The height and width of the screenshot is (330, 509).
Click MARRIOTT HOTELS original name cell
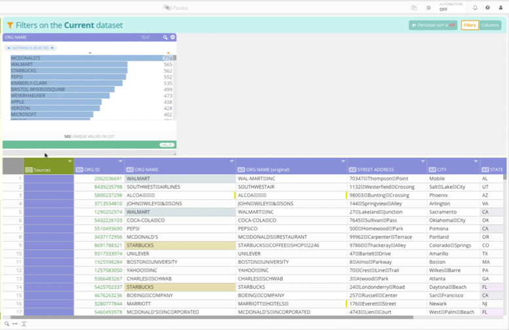[292, 304]
